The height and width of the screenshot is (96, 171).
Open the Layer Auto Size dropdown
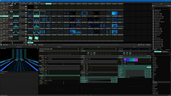(88, 71)
